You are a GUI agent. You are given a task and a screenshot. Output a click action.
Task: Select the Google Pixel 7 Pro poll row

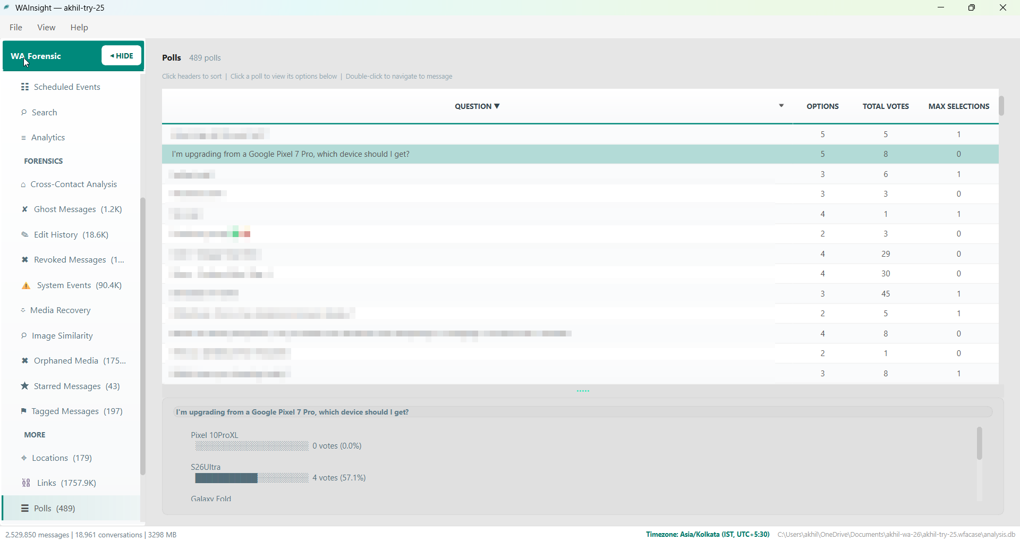(x=580, y=155)
